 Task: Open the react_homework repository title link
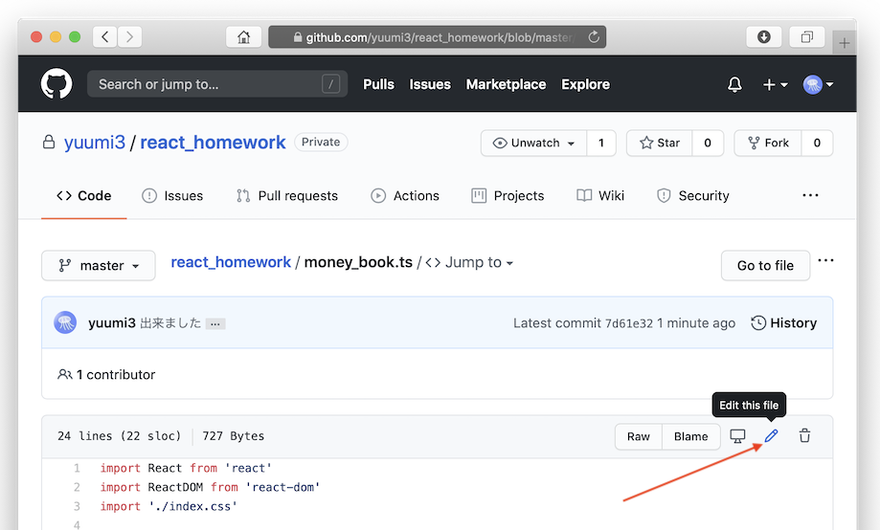(213, 143)
